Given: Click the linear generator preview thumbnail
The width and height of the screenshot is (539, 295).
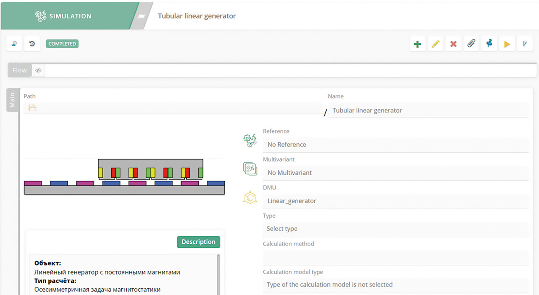Looking at the screenshot, I should click(124, 176).
